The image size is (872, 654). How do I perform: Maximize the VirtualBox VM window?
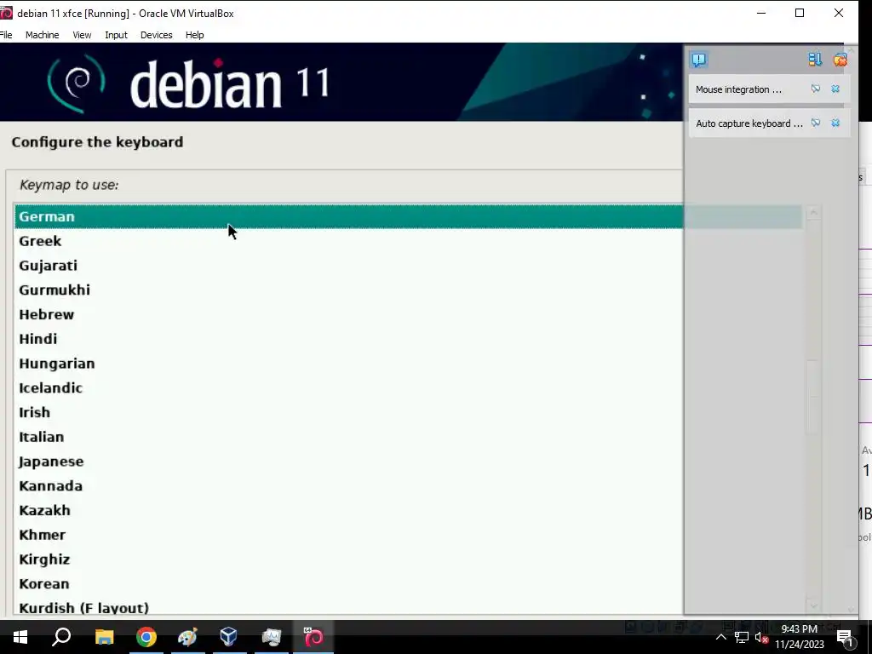coord(800,13)
